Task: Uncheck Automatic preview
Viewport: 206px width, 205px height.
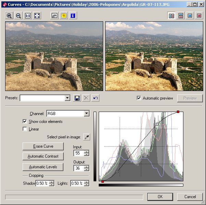Action: [139, 98]
